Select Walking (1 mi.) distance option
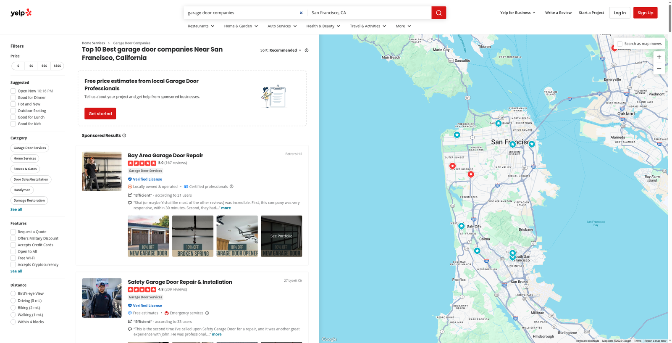Screen dimensions: 672x343 (x=13, y=315)
